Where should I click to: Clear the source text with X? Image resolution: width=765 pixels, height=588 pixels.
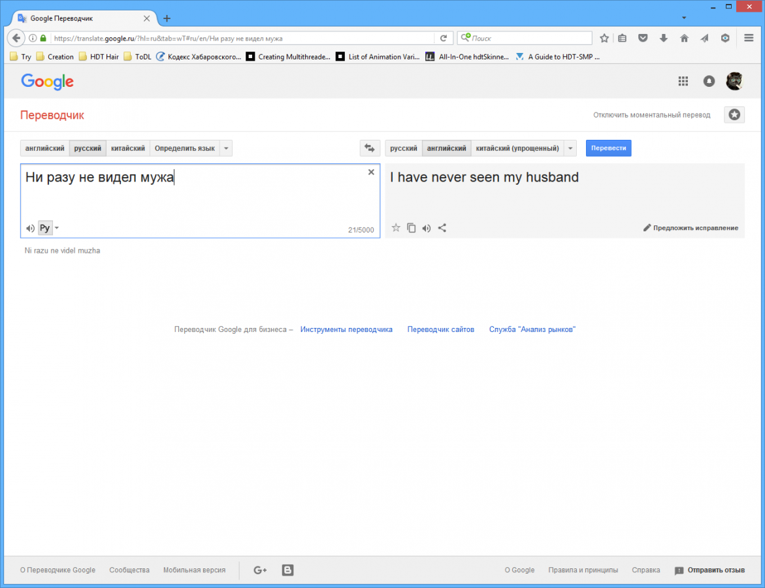371,172
